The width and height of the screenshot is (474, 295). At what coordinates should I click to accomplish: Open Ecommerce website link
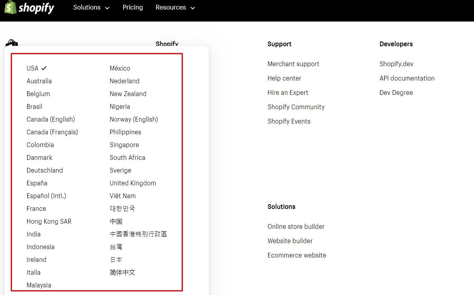pyautogui.click(x=297, y=255)
